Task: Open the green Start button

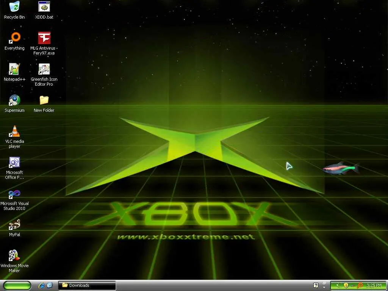Action: 17,285
